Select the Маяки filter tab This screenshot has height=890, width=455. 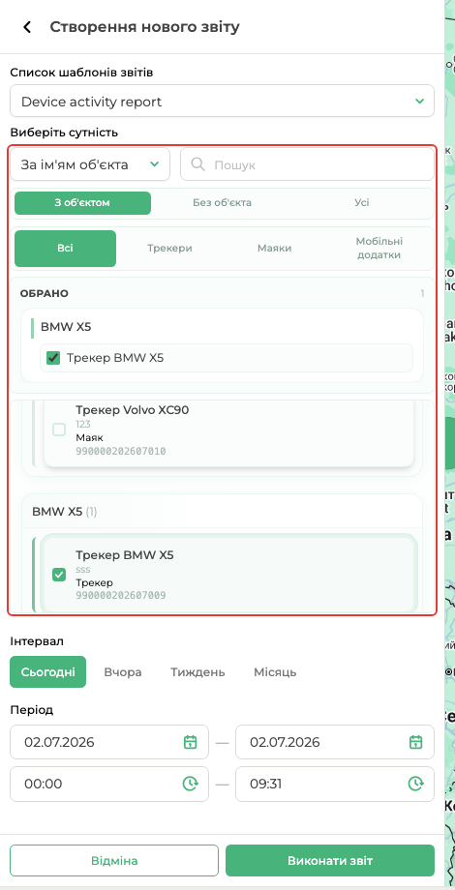(274, 248)
